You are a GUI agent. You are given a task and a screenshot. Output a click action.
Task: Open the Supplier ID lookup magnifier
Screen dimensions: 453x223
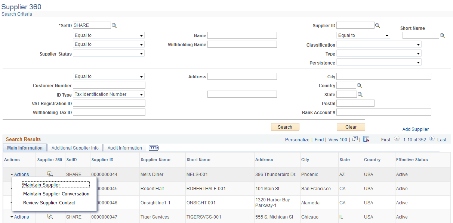377,25
